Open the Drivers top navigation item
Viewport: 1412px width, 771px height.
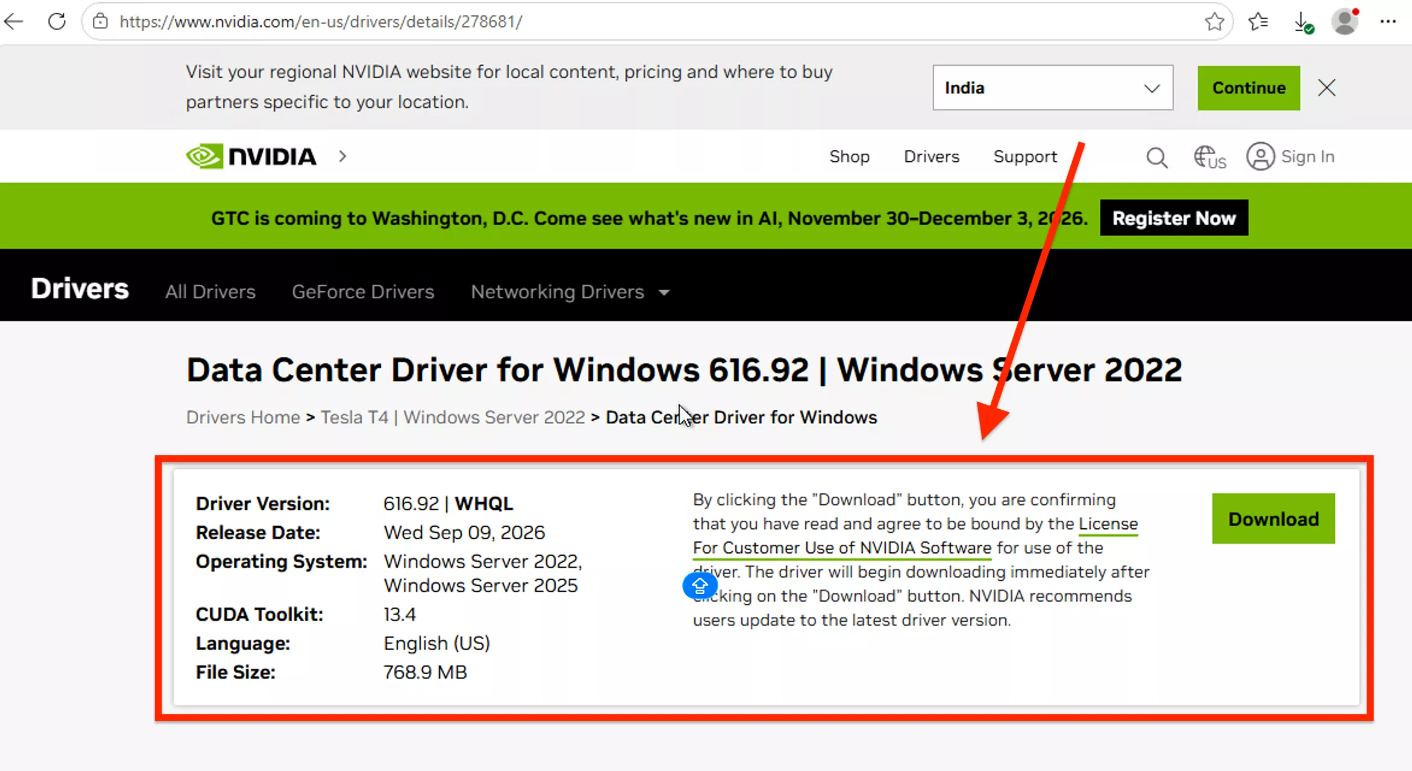(931, 157)
